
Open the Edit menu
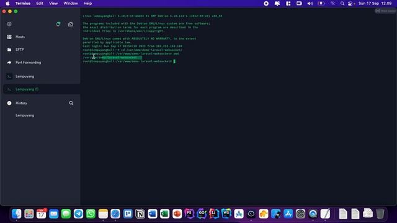pyautogui.click(x=40, y=3)
